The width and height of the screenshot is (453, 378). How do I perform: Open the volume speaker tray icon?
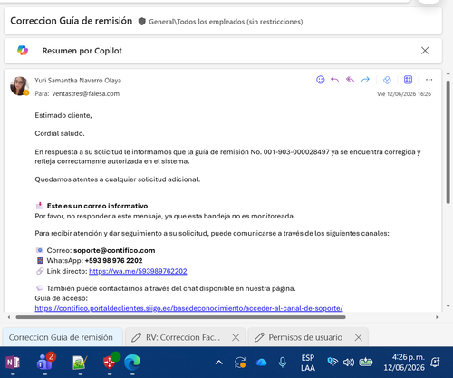point(349,362)
